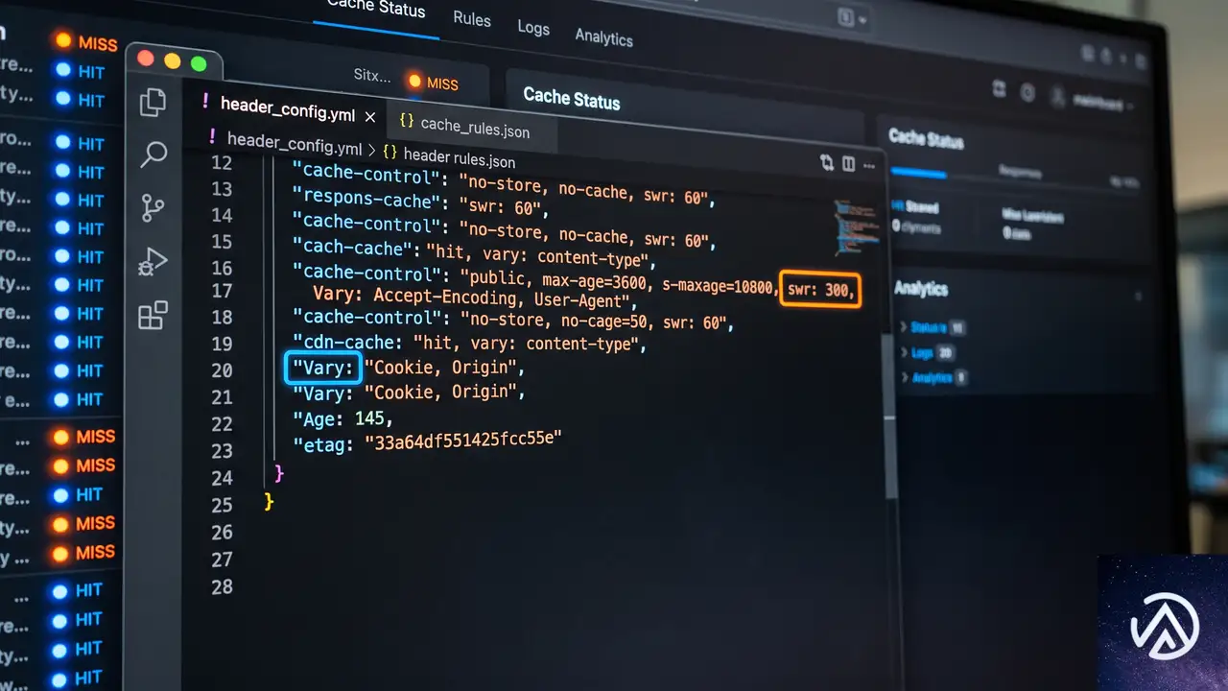
Task: Click the pink closing brace on line 24
Action: tap(279, 471)
